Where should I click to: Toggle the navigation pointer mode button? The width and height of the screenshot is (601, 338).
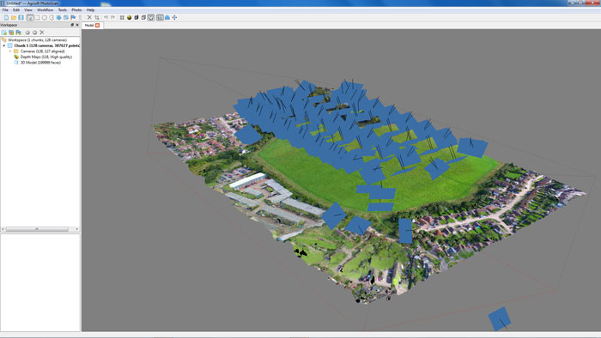point(30,18)
